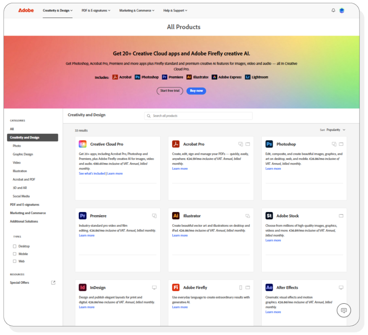Open the Sort Popularity dropdown
Viewport: 368px width, 335px height.
point(334,129)
